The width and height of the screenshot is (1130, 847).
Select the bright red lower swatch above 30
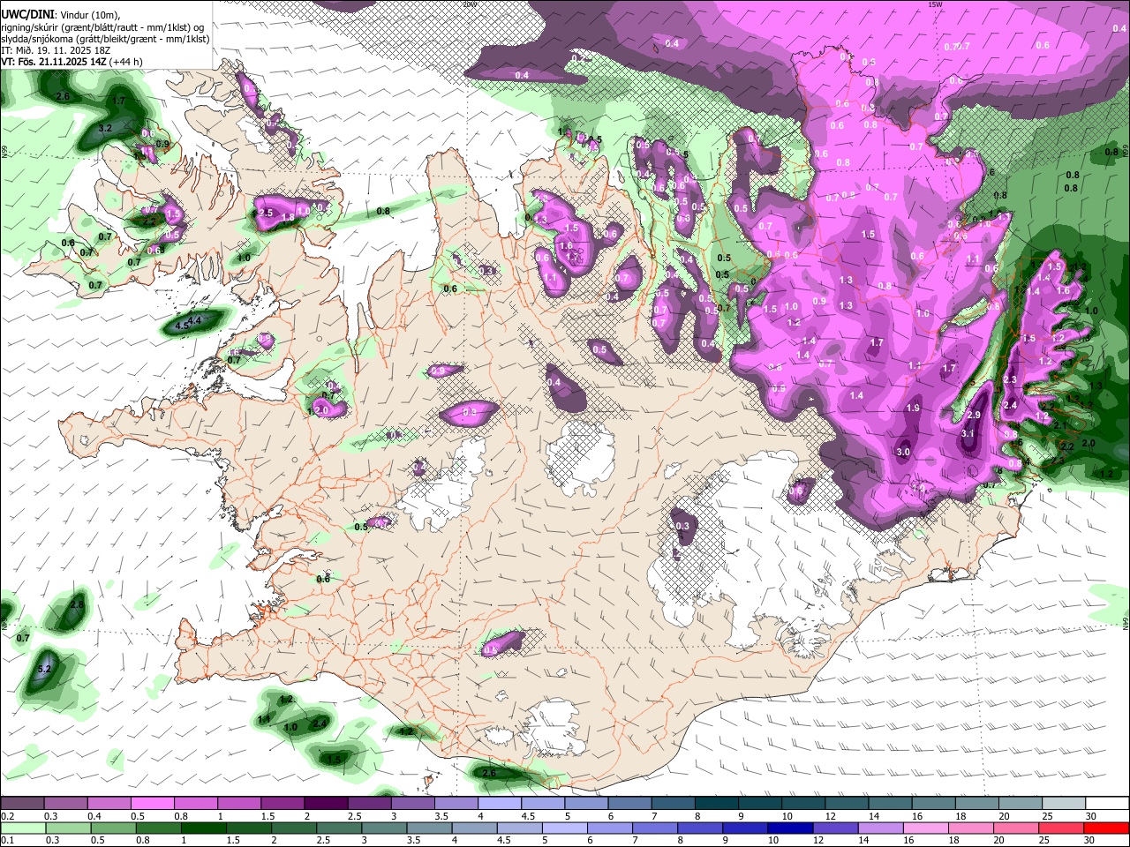pos(1106,828)
